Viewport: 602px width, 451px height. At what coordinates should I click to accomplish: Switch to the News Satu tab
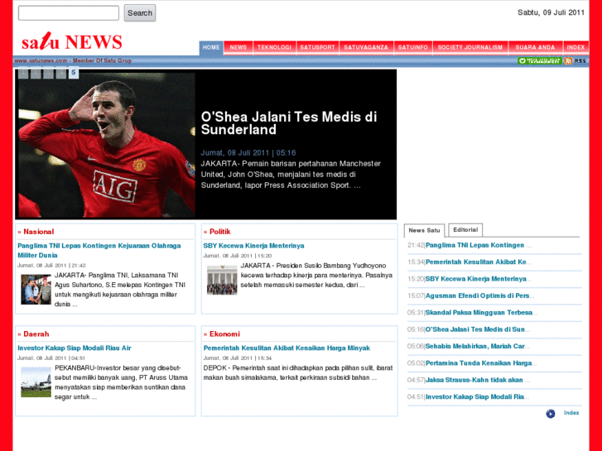tap(424, 230)
